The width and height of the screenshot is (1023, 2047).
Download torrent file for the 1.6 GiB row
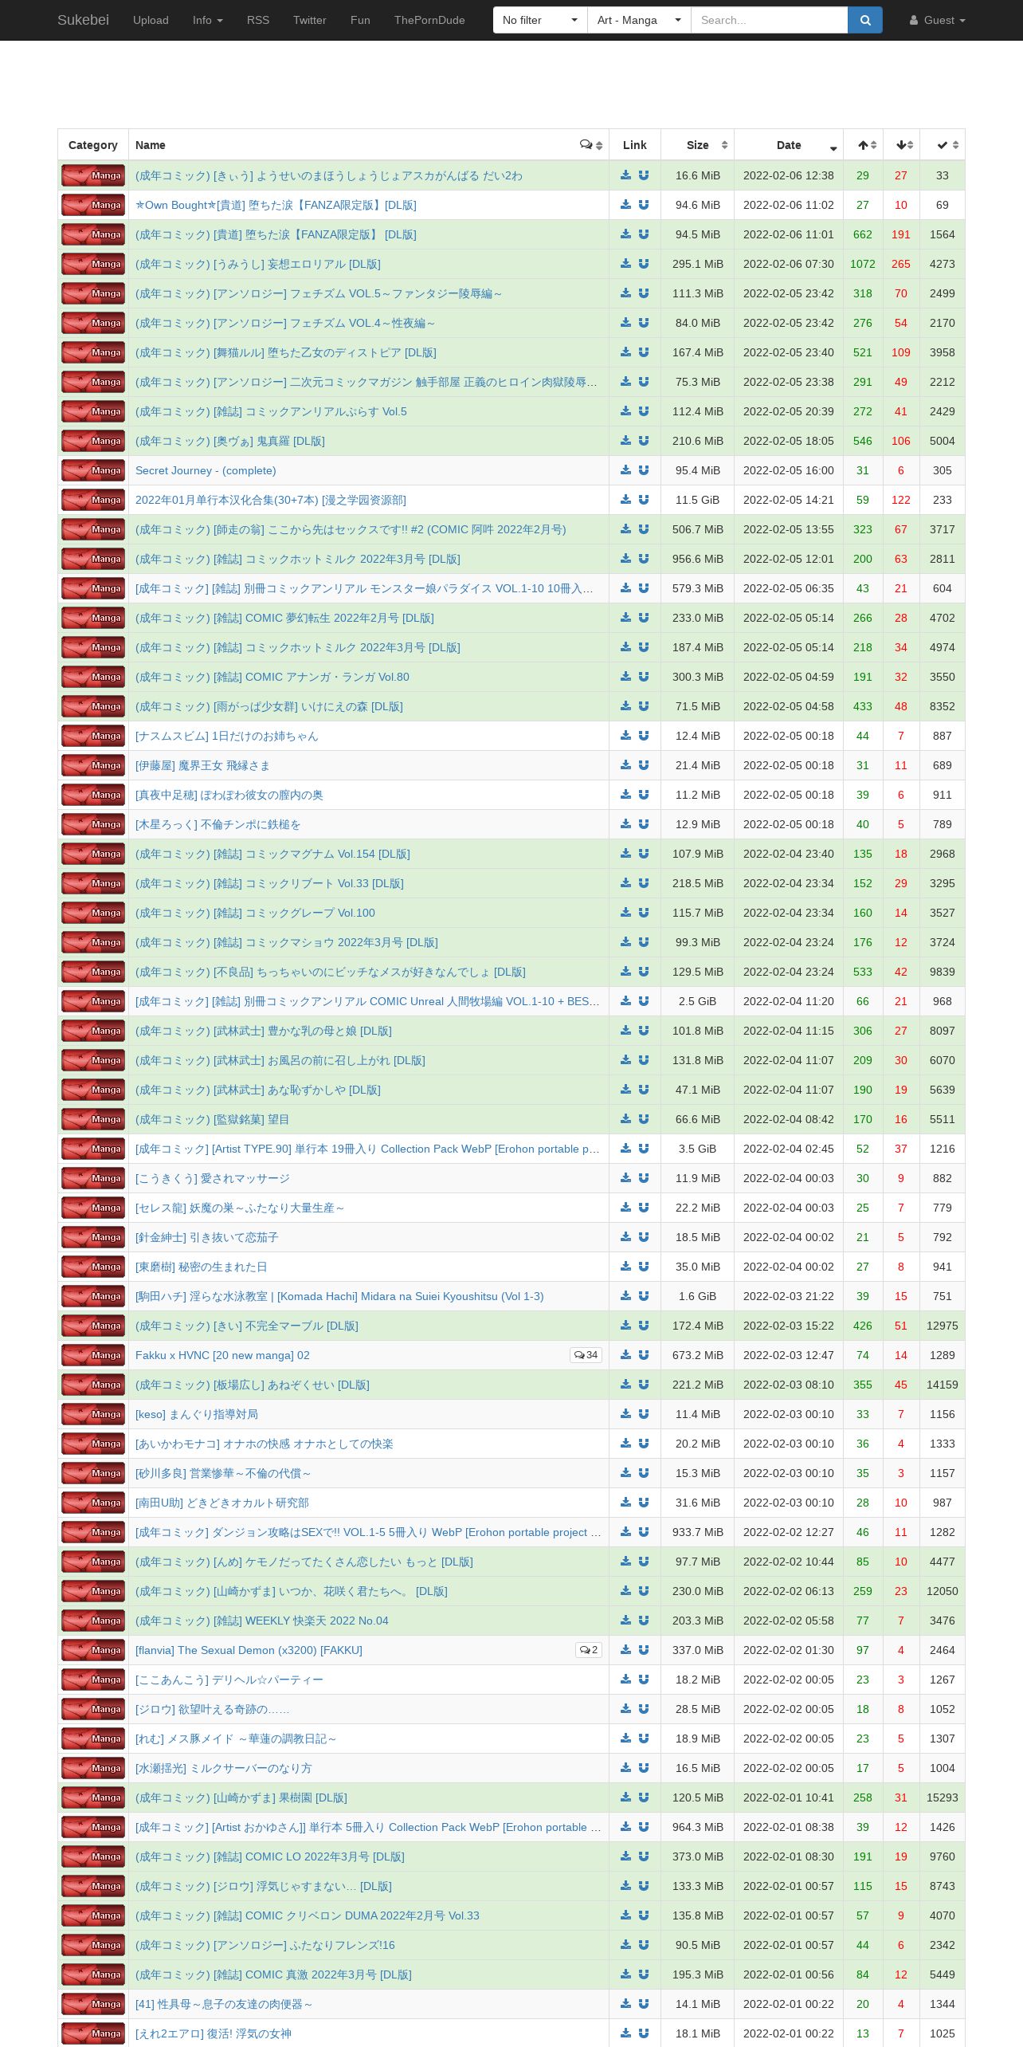625,1296
